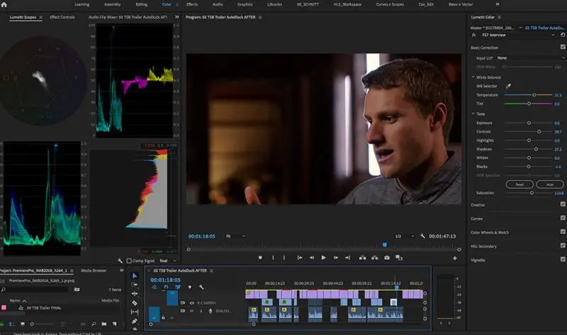Image resolution: width=567 pixels, height=335 pixels.
Task: Click the Comparison View icon
Action: (x=399, y=258)
